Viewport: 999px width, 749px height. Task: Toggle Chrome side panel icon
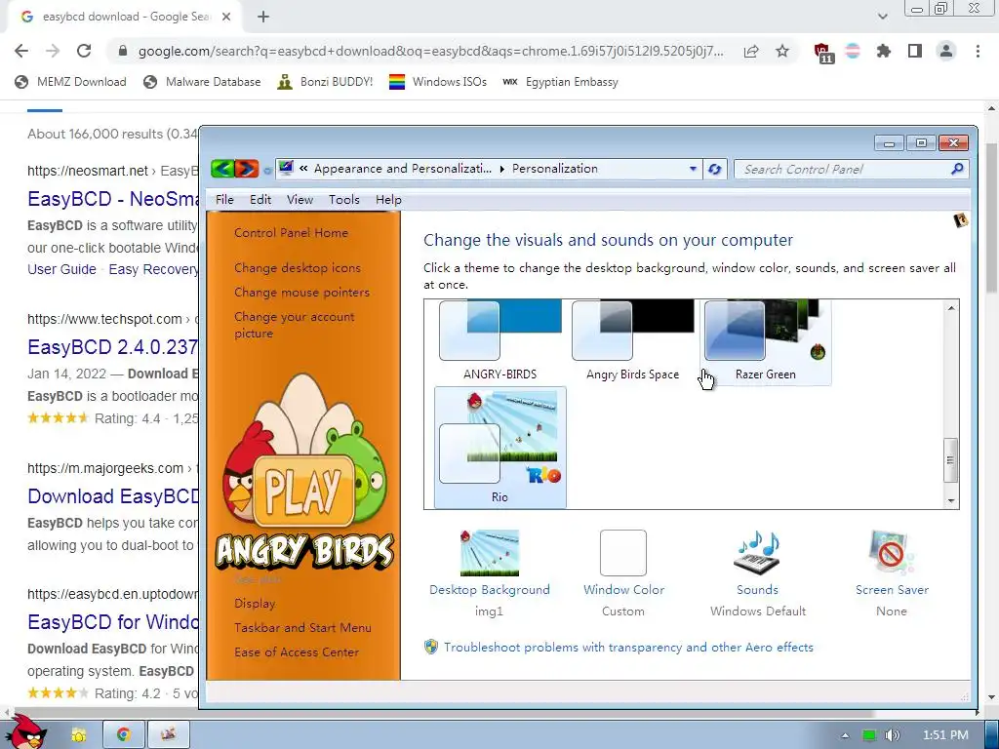click(x=915, y=51)
